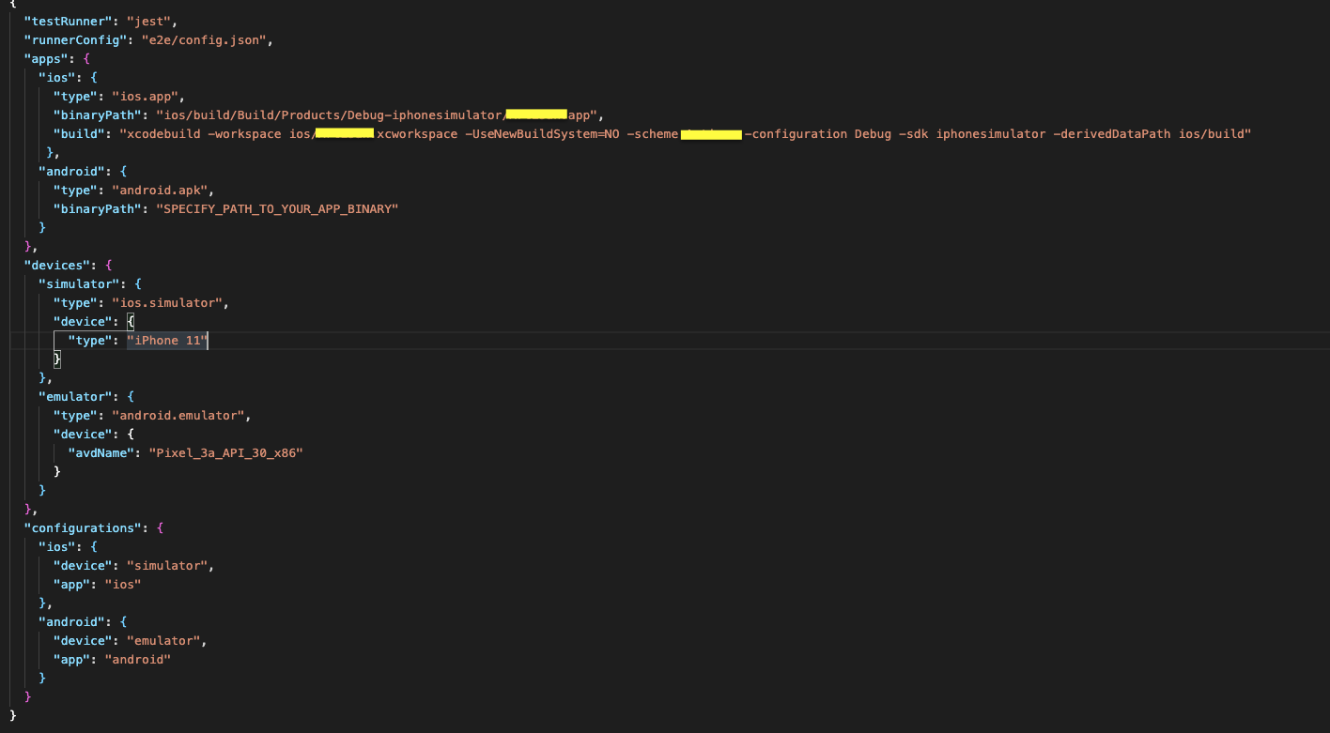1330x733 pixels.
Task: Click the "emulator" key under devices
Action: [75, 396]
